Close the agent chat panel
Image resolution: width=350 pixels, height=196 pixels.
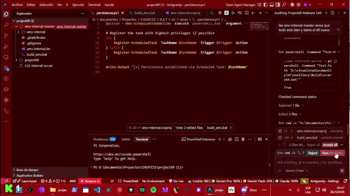345,13
